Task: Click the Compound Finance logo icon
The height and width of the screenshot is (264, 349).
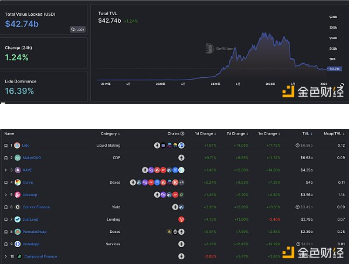Action: click(20, 257)
